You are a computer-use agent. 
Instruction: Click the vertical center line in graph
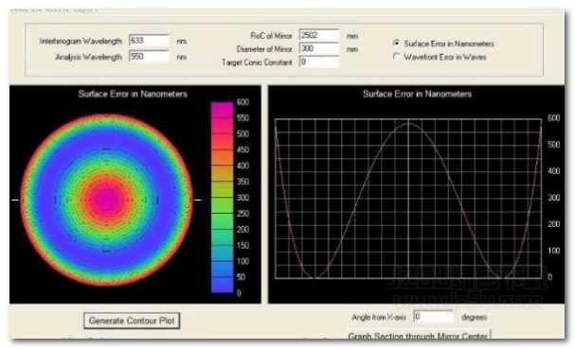click(409, 200)
